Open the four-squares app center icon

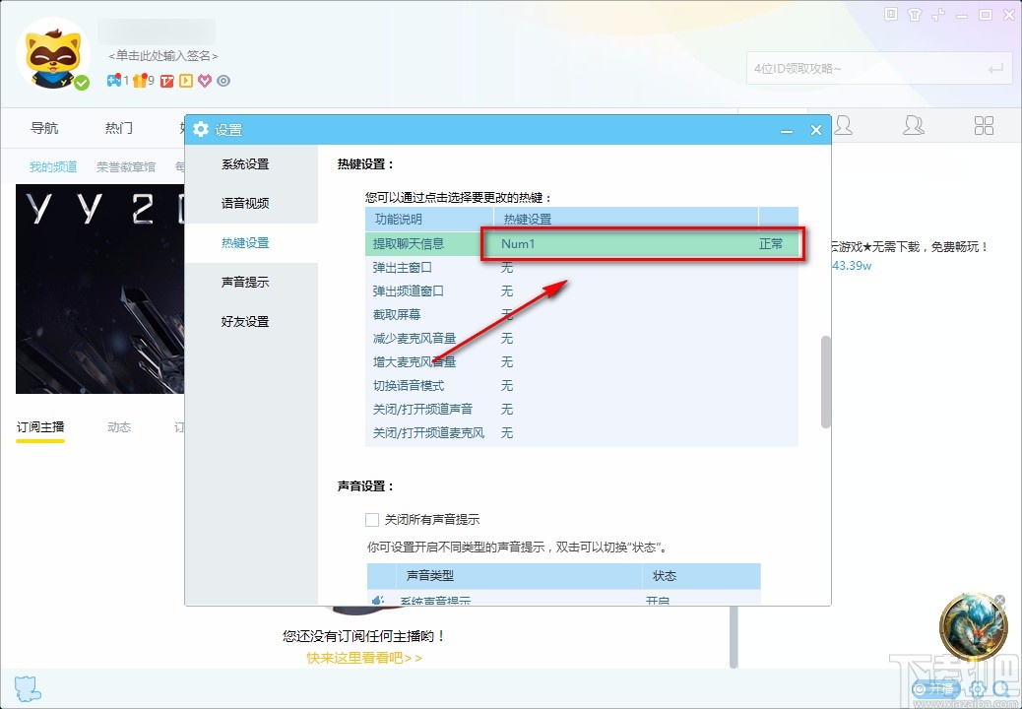(984, 125)
